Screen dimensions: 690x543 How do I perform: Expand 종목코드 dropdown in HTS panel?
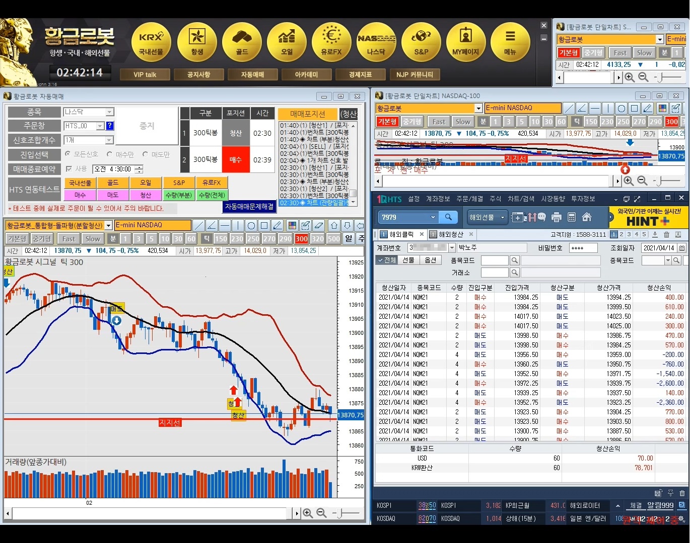(x=668, y=260)
